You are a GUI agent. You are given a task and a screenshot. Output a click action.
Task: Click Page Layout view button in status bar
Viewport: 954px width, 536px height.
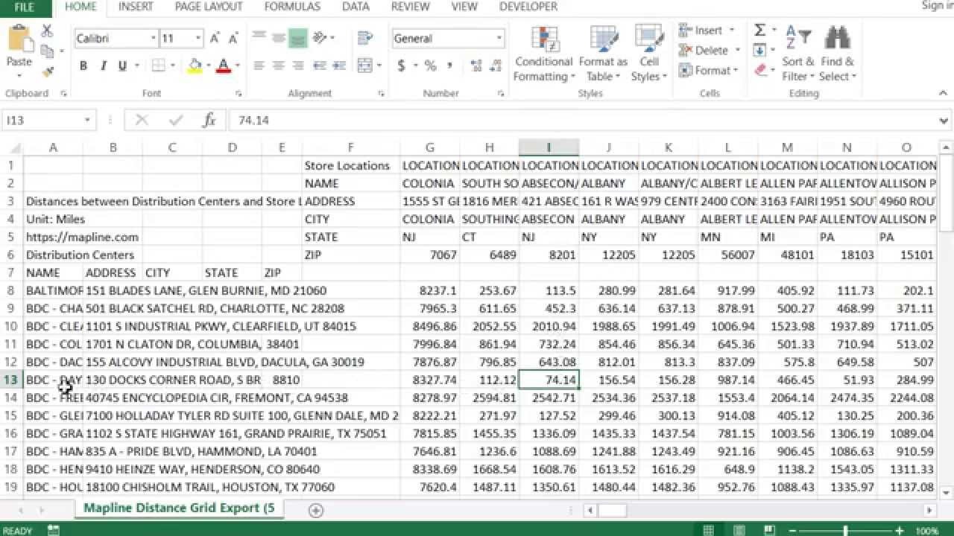(x=741, y=530)
